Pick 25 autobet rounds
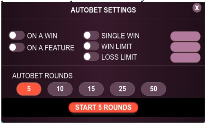This screenshot has height=126, width=208. (122, 89)
